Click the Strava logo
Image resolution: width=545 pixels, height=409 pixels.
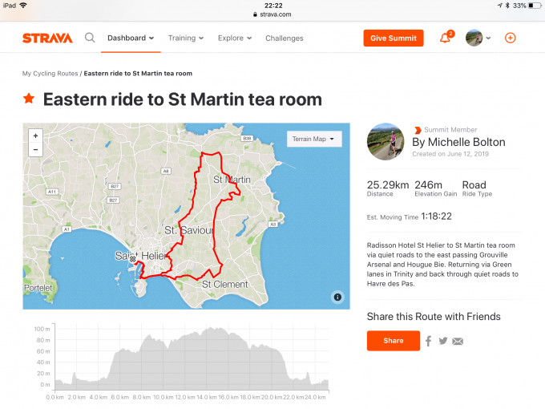pyautogui.click(x=47, y=38)
